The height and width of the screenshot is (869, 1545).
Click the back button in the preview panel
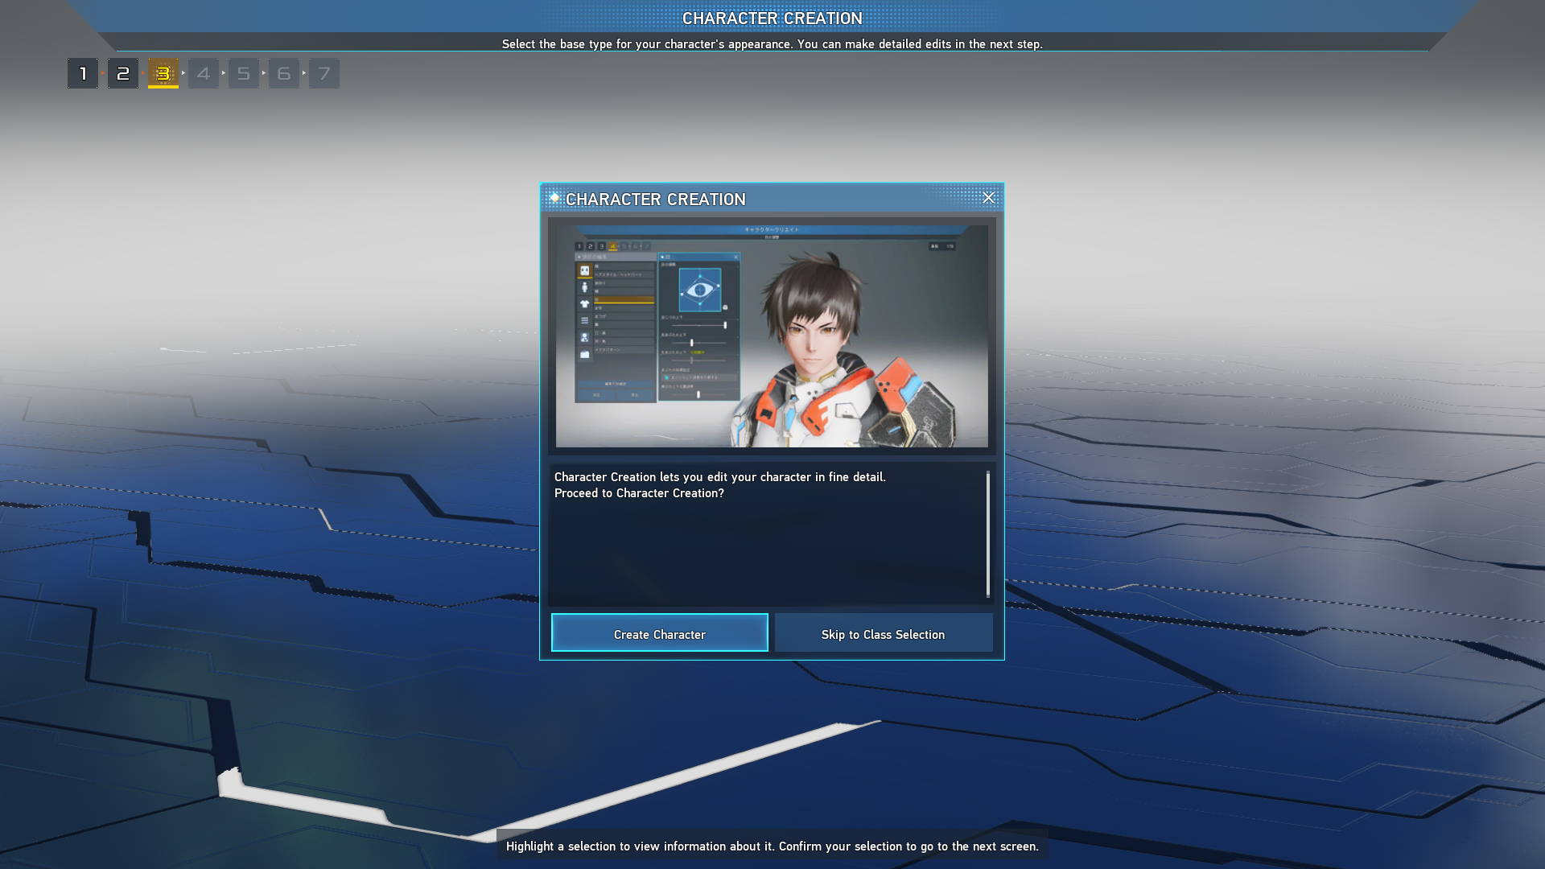pyautogui.click(x=634, y=394)
